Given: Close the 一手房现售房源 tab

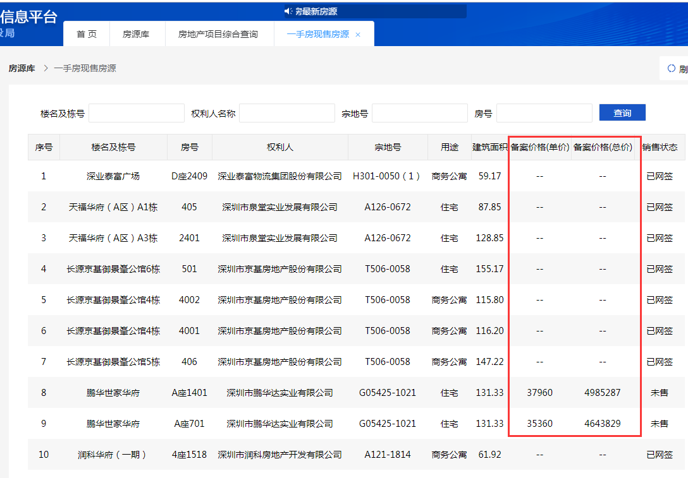Looking at the screenshot, I should [359, 34].
